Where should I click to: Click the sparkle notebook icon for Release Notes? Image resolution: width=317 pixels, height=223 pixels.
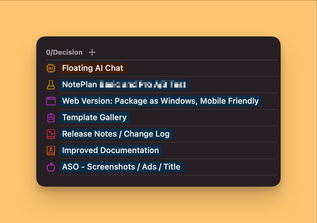(x=51, y=134)
